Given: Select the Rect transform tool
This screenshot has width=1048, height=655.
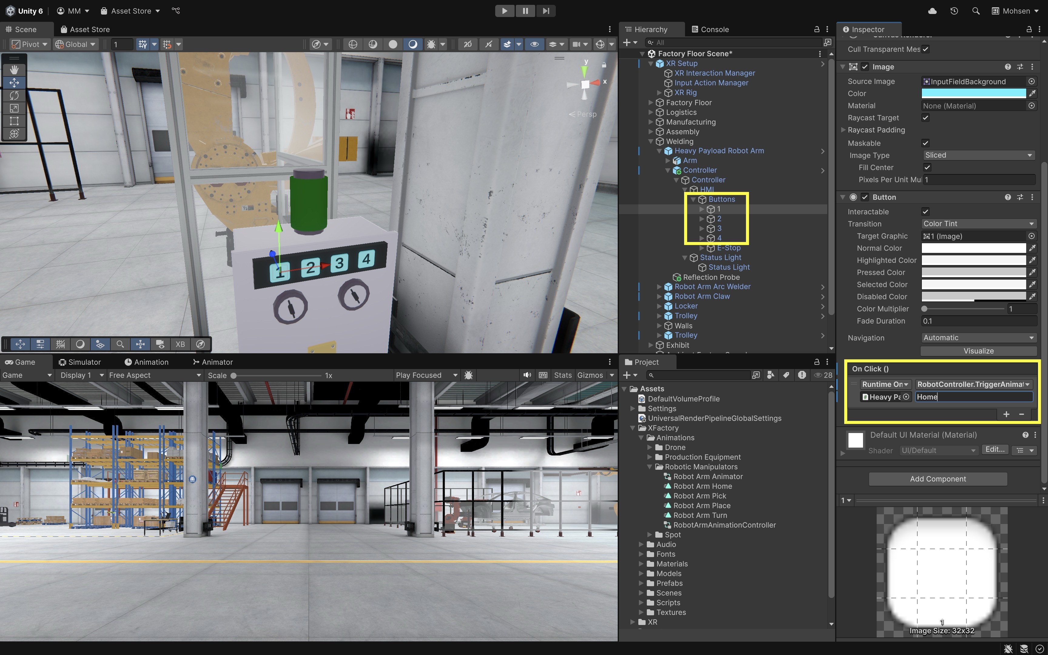Looking at the screenshot, I should (14, 121).
